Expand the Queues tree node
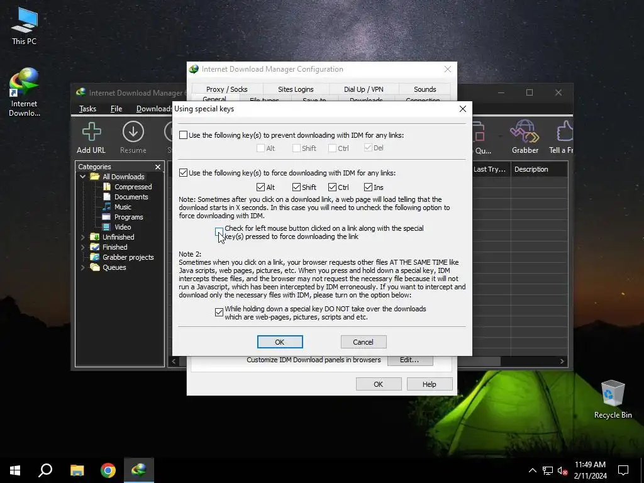644x483 pixels. 82,267
